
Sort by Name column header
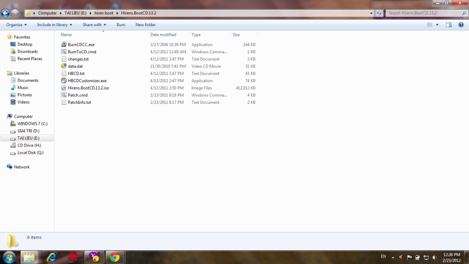tap(66, 35)
